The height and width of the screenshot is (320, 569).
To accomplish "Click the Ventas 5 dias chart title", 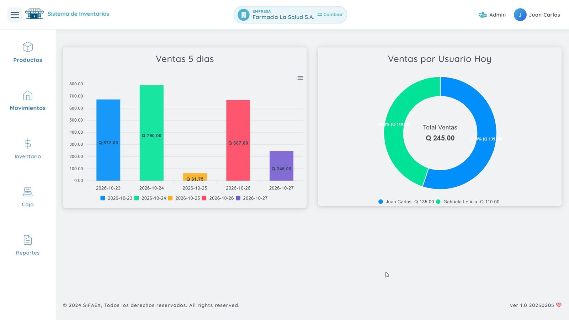I will pos(185,59).
